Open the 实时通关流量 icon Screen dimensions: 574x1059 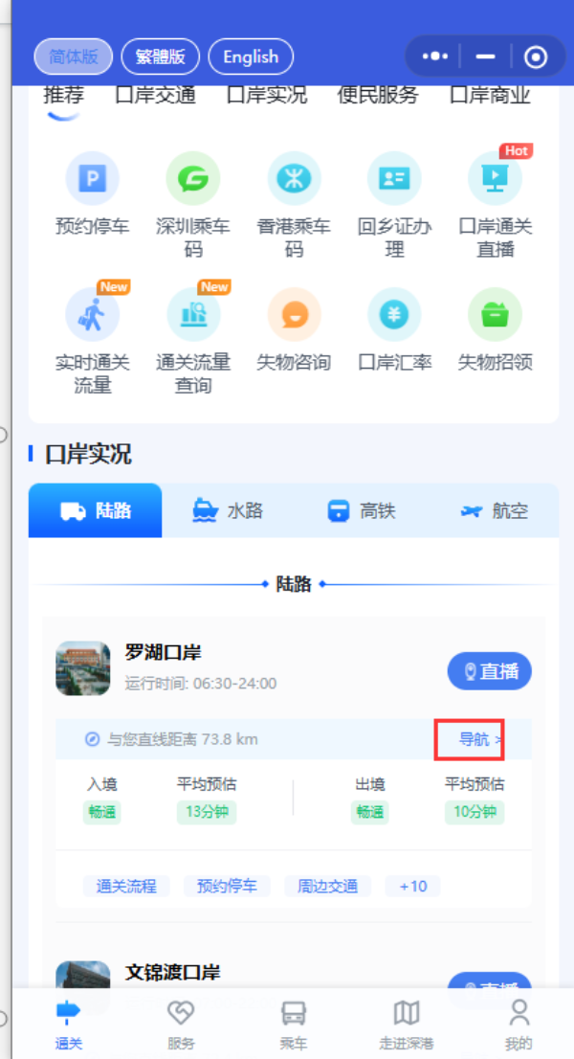92,315
